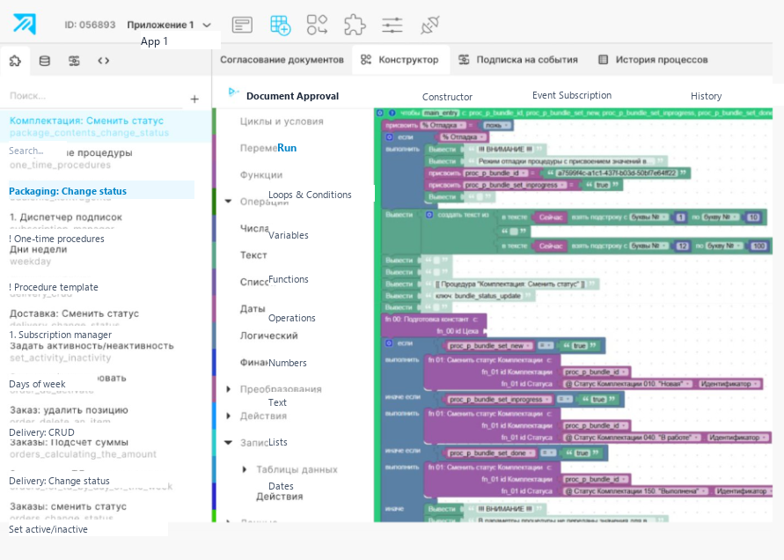Click the question mark on main_entry block
The height and width of the screenshot is (560, 784).
click(x=392, y=113)
